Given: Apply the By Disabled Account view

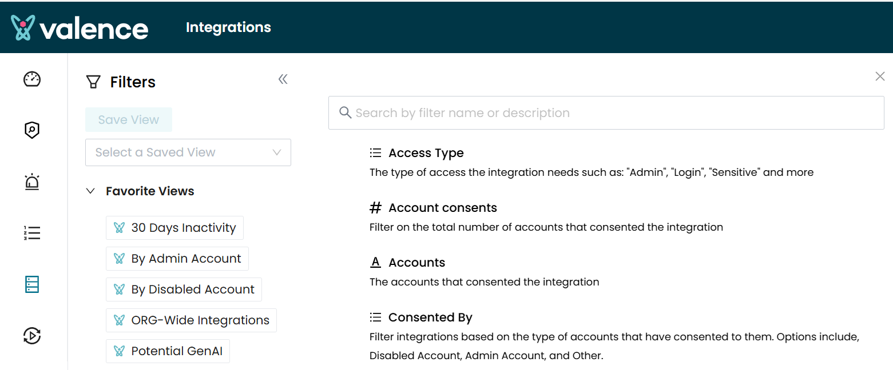Looking at the screenshot, I should click(x=184, y=289).
